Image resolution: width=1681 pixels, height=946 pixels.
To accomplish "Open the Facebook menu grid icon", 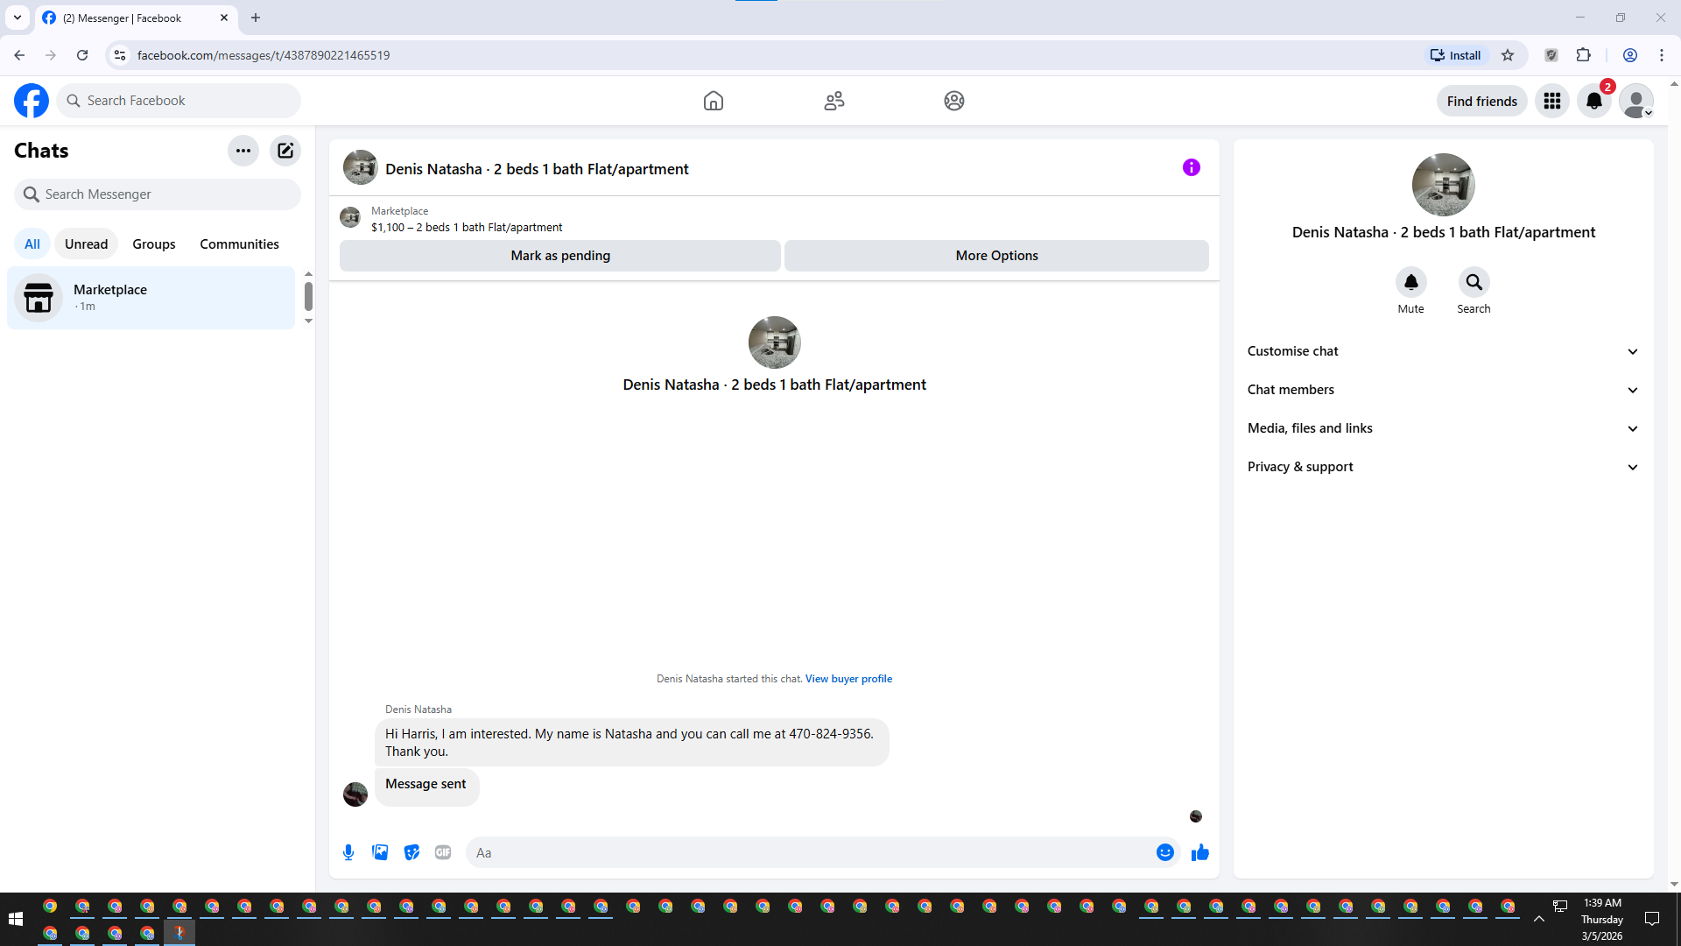I will [x=1552, y=101].
